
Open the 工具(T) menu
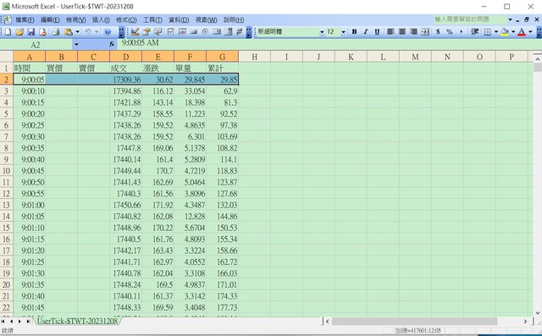coord(152,20)
